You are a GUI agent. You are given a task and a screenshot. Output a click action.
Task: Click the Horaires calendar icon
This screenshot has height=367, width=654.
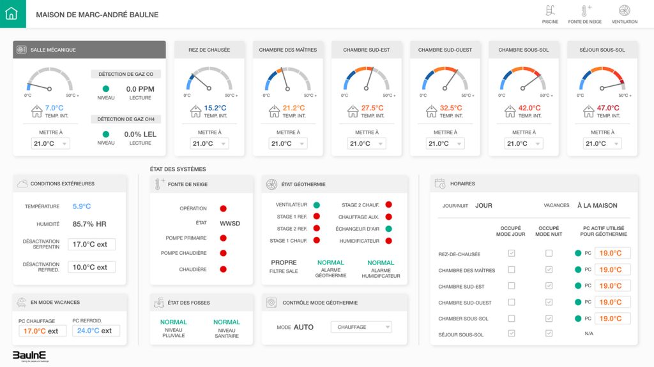(x=439, y=183)
